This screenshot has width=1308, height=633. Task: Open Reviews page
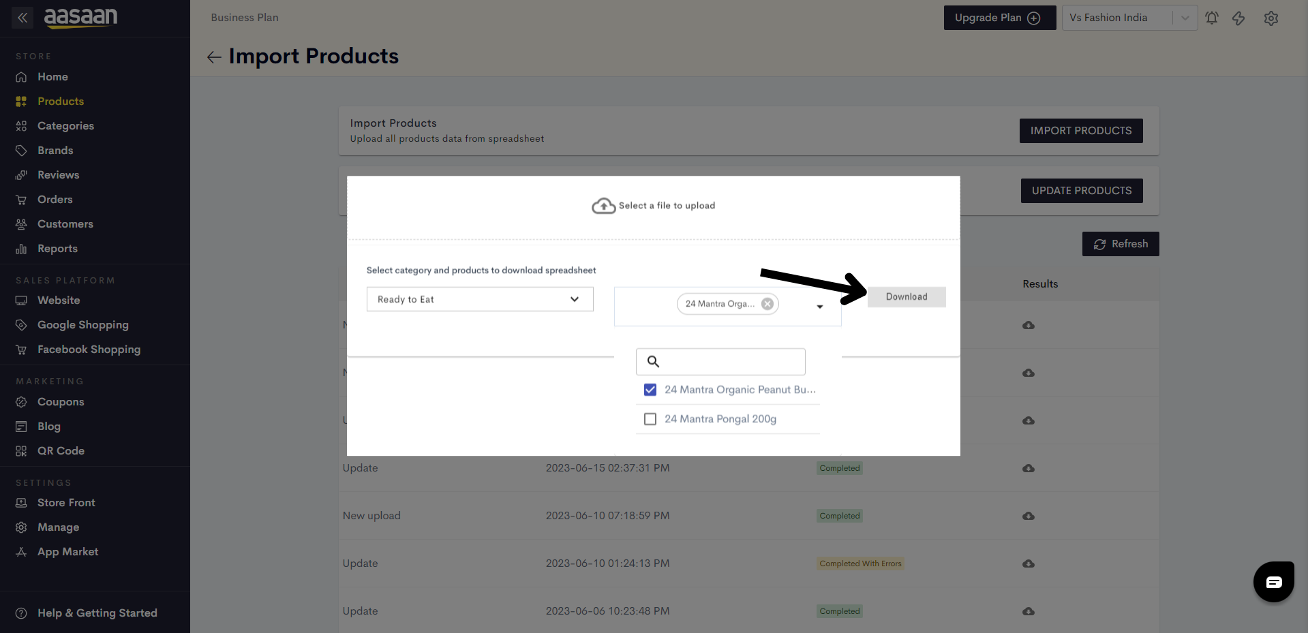(59, 175)
